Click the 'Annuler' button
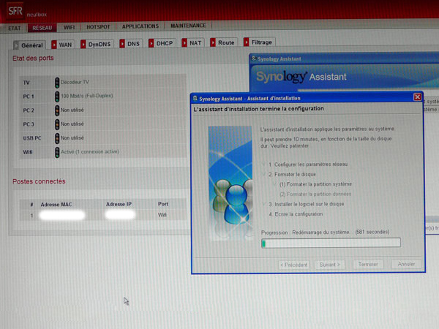439x329 pixels. [x=406, y=264]
